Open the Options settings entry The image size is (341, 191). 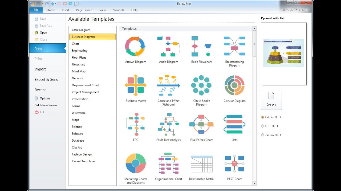pos(43,98)
